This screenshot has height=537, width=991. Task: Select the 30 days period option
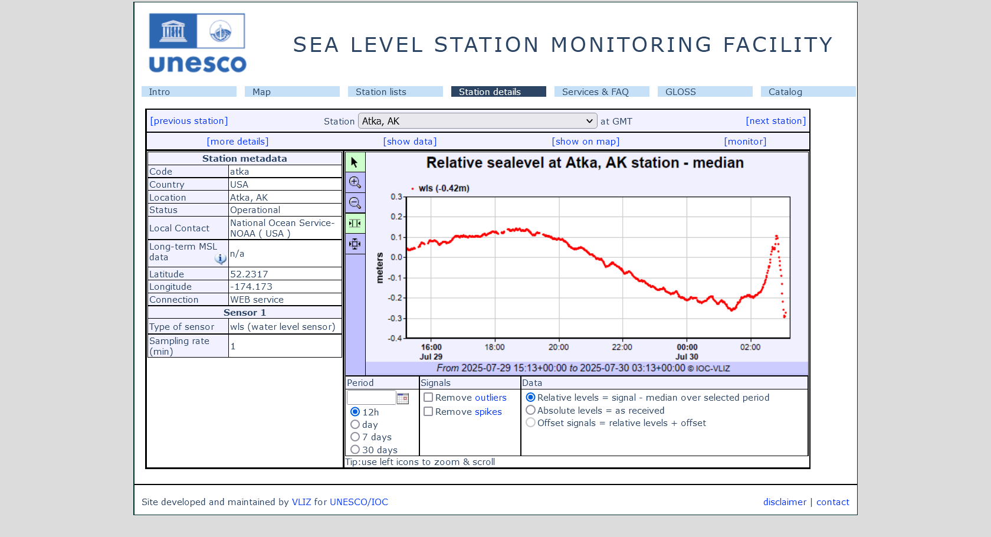pos(355,450)
